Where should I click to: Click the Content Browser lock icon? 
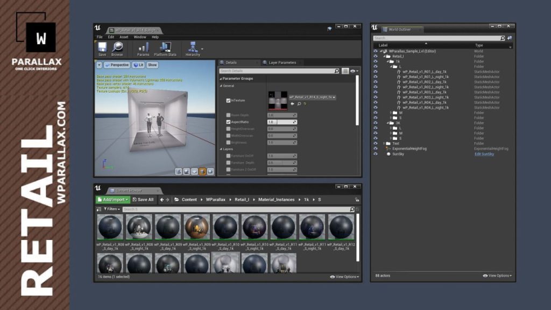point(357,200)
